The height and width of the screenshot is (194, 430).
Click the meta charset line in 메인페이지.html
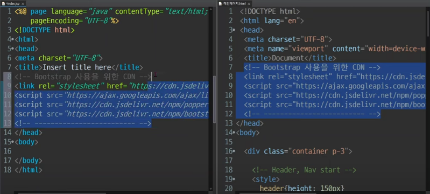(x=288, y=39)
